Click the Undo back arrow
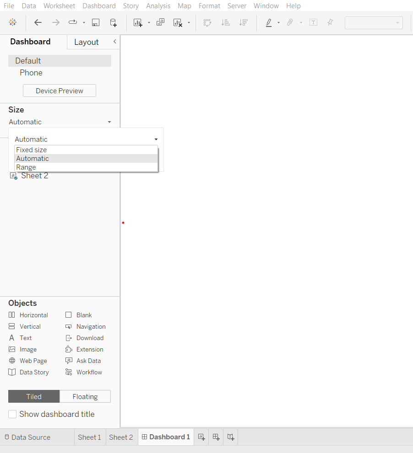413x453 pixels. click(38, 22)
